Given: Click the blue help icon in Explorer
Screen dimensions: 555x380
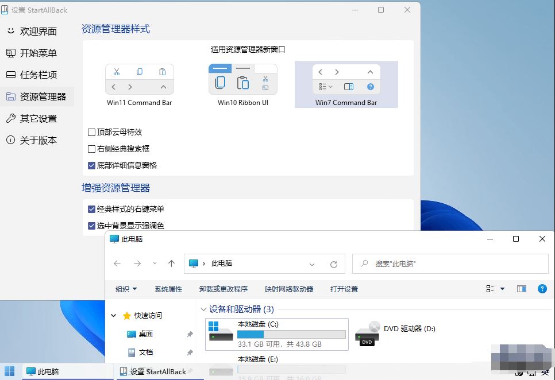Looking at the screenshot, I should (542, 289).
